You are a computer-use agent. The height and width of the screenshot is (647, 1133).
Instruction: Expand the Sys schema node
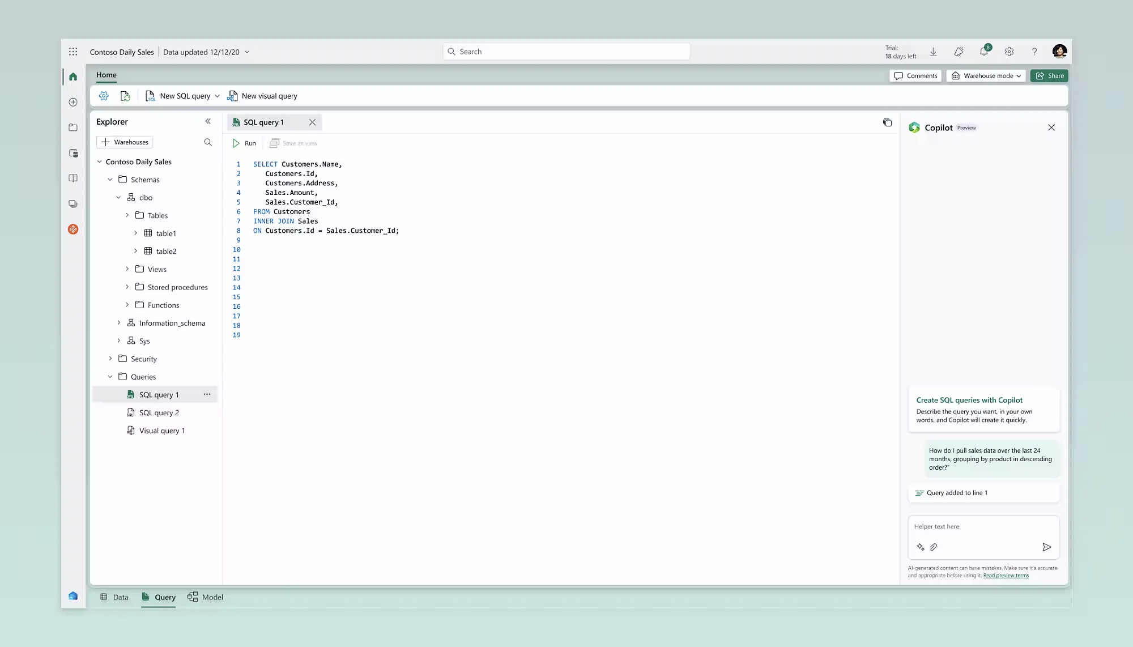click(118, 340)
